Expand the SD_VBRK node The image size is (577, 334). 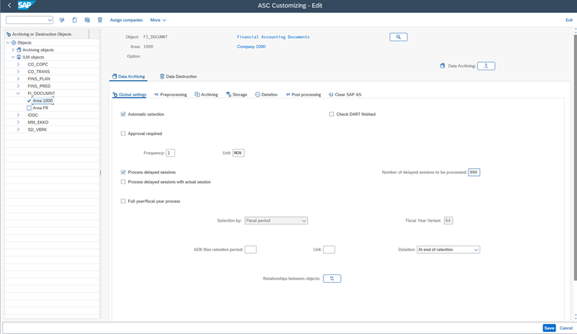pos(18,129)
